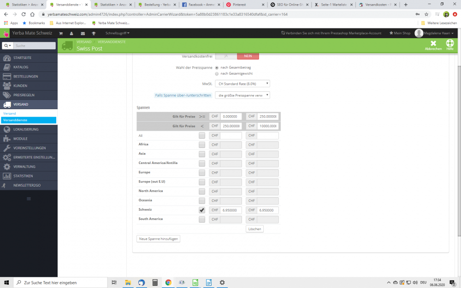This screenshot has width=461, height=288.
Task: Select nach Gesamtbetrag radio button
Action: 217,68
